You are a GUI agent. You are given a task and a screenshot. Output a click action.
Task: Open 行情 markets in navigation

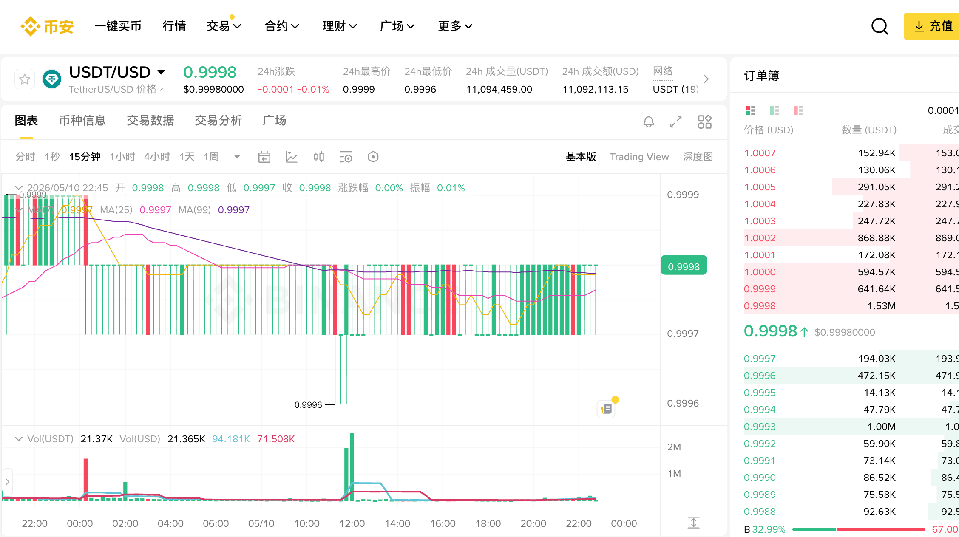[x=174, y=26]
